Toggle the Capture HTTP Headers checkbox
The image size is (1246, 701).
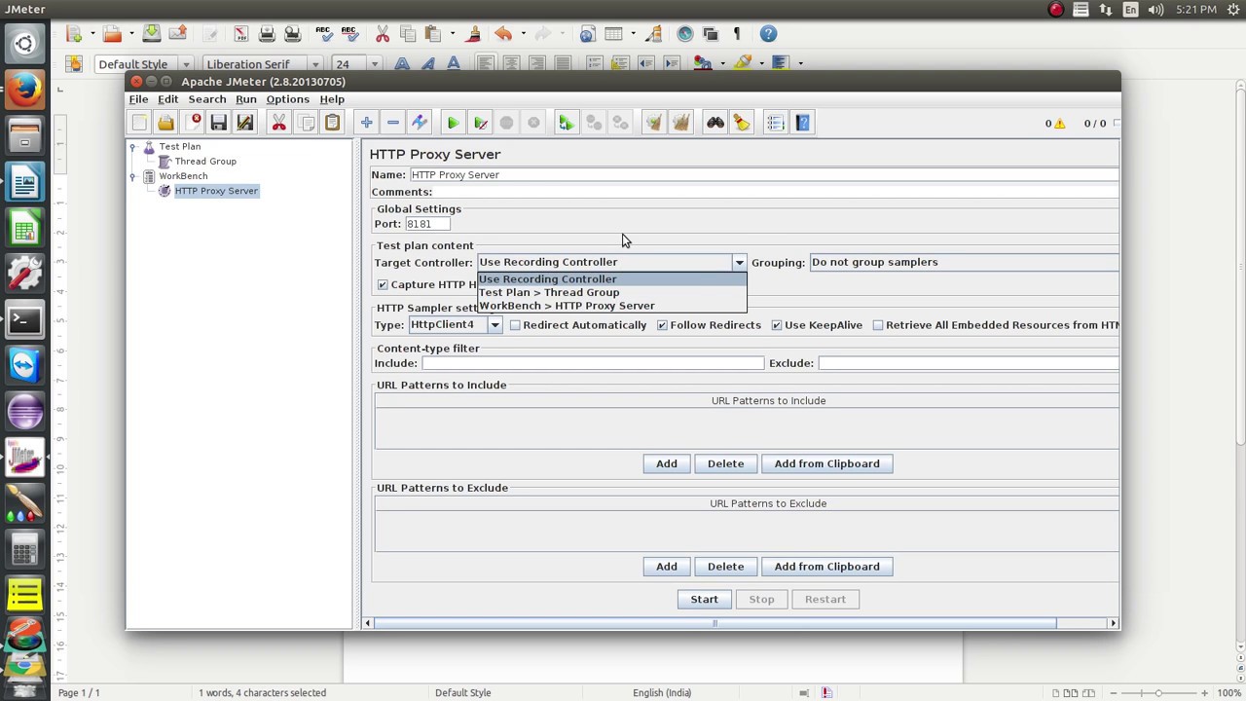383,284
